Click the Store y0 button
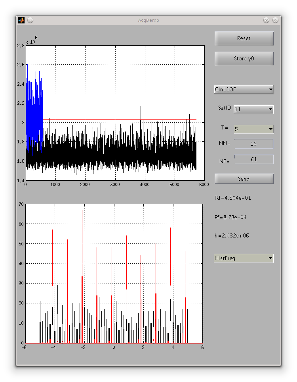The width and height of the screenshot is (297, 382). [244, 58]
